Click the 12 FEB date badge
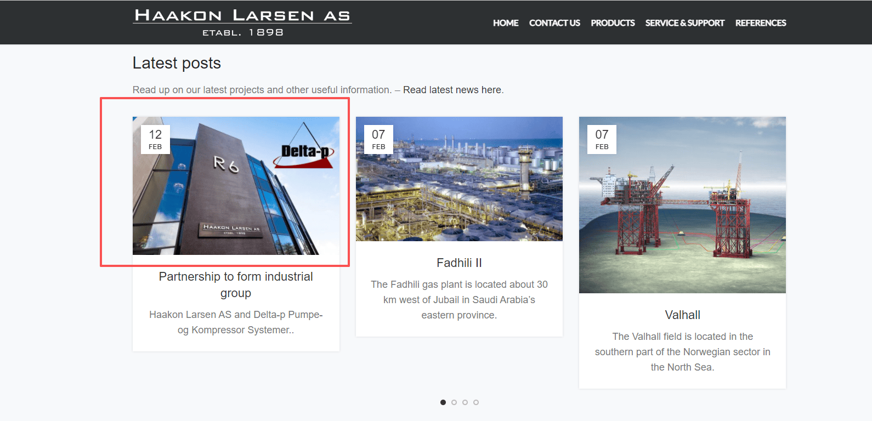The height and width of the screenshot is (421, 872). (155, 139)
